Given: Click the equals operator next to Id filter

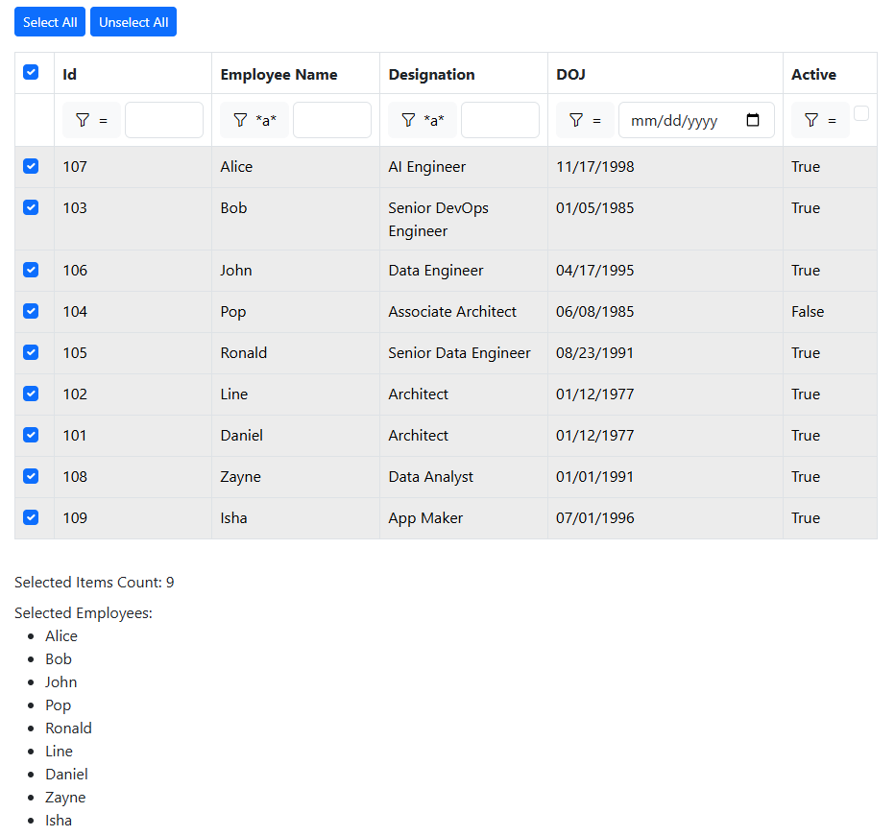Looking at the screenshot, I should tap(101, 120).
